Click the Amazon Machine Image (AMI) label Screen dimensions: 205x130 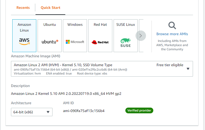coord(36,56)
